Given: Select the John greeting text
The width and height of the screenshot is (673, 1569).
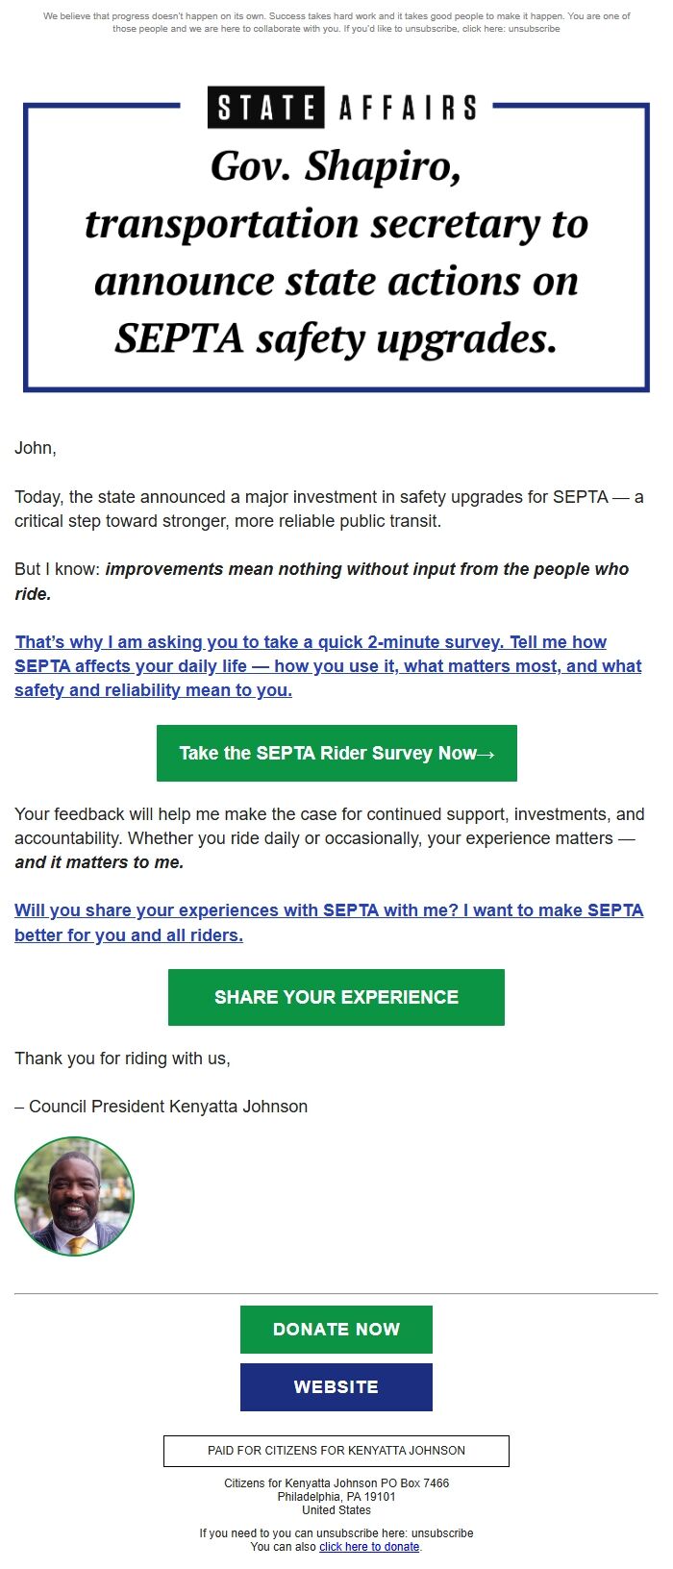Looking at the screenshot, I should pos(30,447).
